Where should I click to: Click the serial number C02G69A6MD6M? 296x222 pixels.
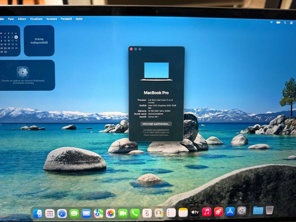coord(155,114)
